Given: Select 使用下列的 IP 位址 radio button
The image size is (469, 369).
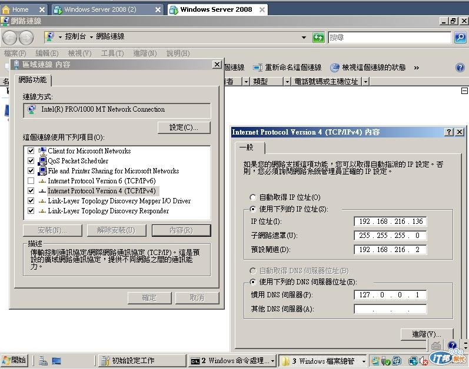Looking at the screenshot, I should [253, 209].
